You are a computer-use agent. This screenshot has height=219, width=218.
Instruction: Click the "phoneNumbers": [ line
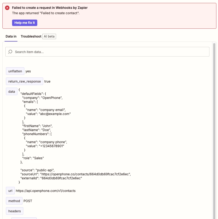37,134
